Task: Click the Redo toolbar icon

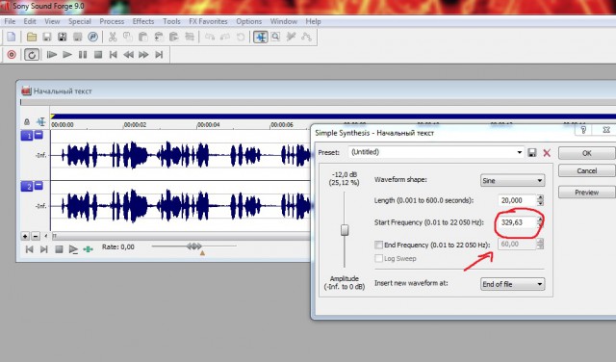Action: 225,37
